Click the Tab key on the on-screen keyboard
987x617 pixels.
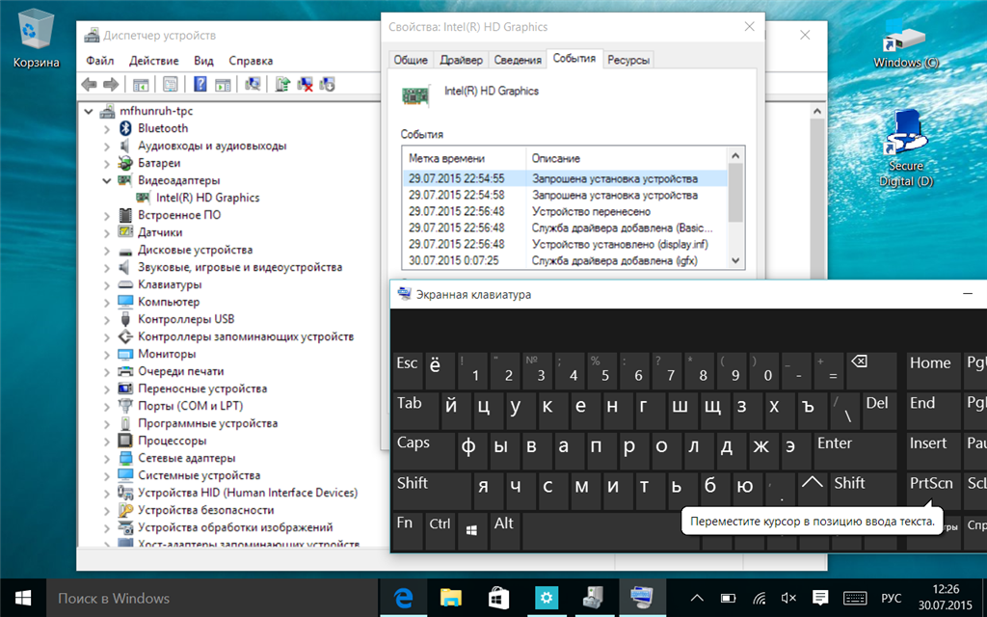pos(414,409)
